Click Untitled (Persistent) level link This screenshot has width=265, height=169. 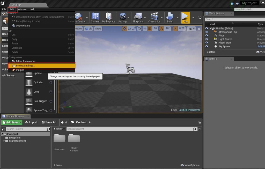click(189, 110)
